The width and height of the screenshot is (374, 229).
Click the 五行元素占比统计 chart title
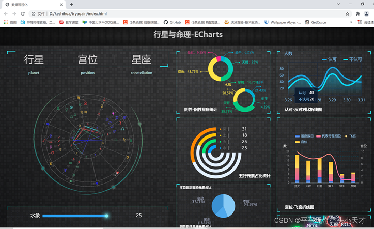pos(255,176)
